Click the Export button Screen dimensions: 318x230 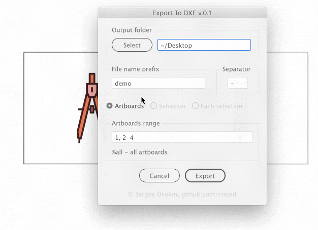click(205, 176)
